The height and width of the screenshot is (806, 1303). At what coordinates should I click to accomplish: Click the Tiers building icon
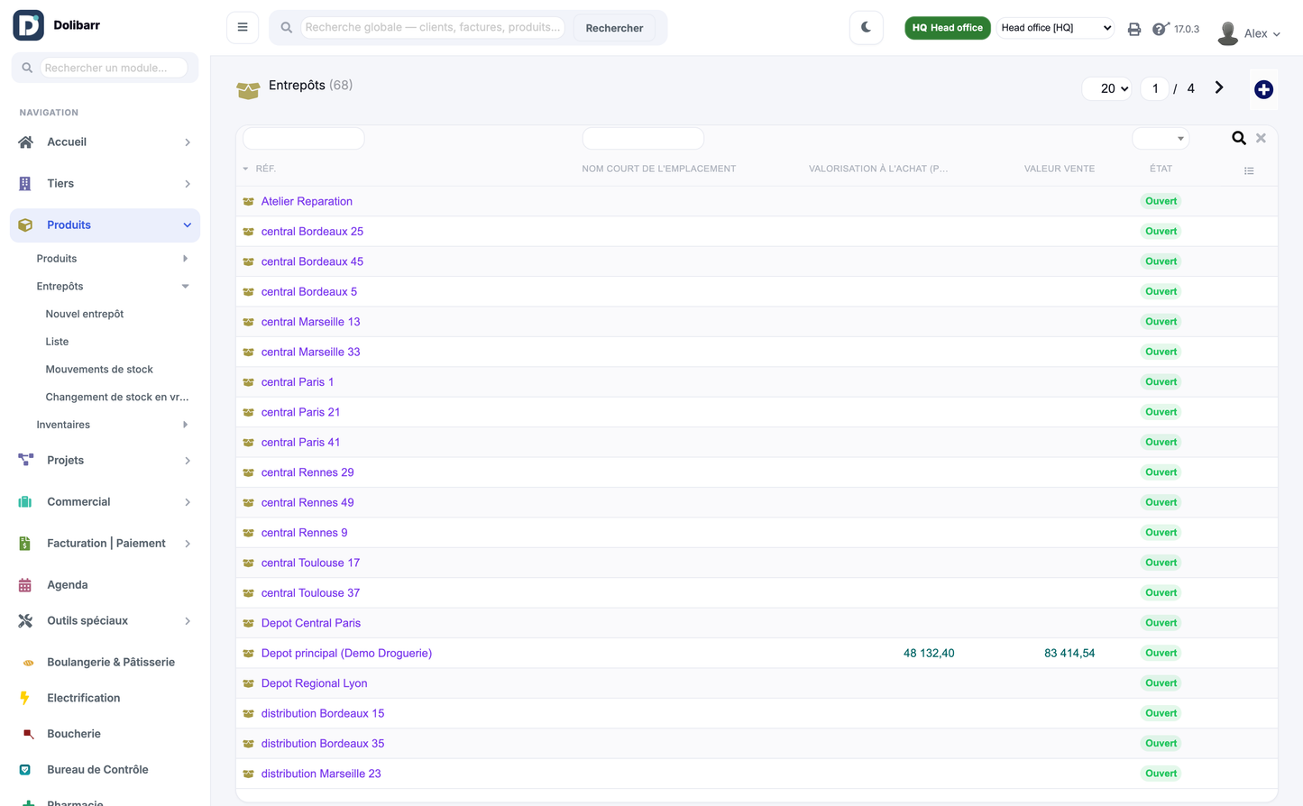pos(25,184)
